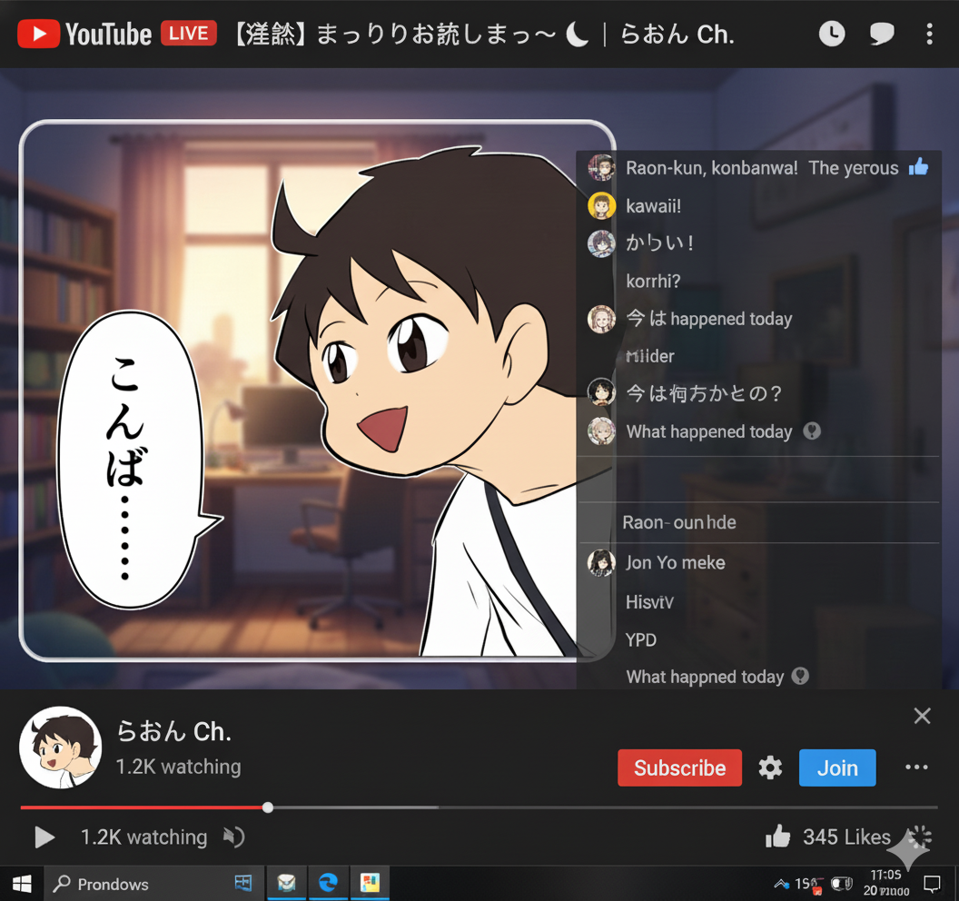Open Microsoft Edge from taskbar

328,883
